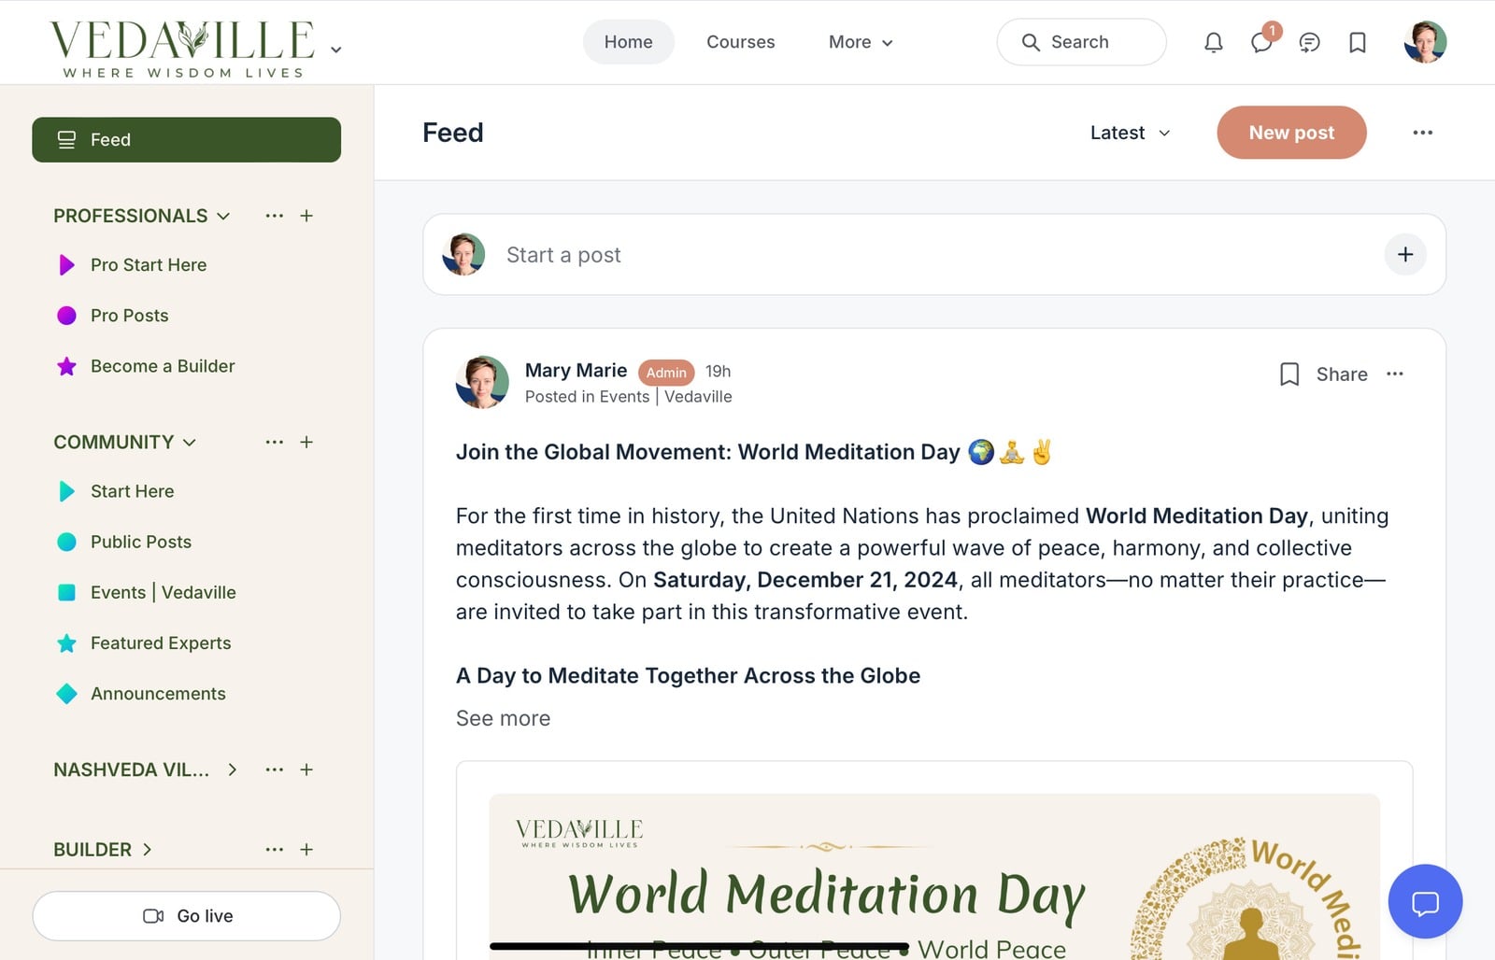The width and height of the screenshot is (1495, 960).
Task: Open bookmarks from the top bar
Action: [x=1358, y=42]
